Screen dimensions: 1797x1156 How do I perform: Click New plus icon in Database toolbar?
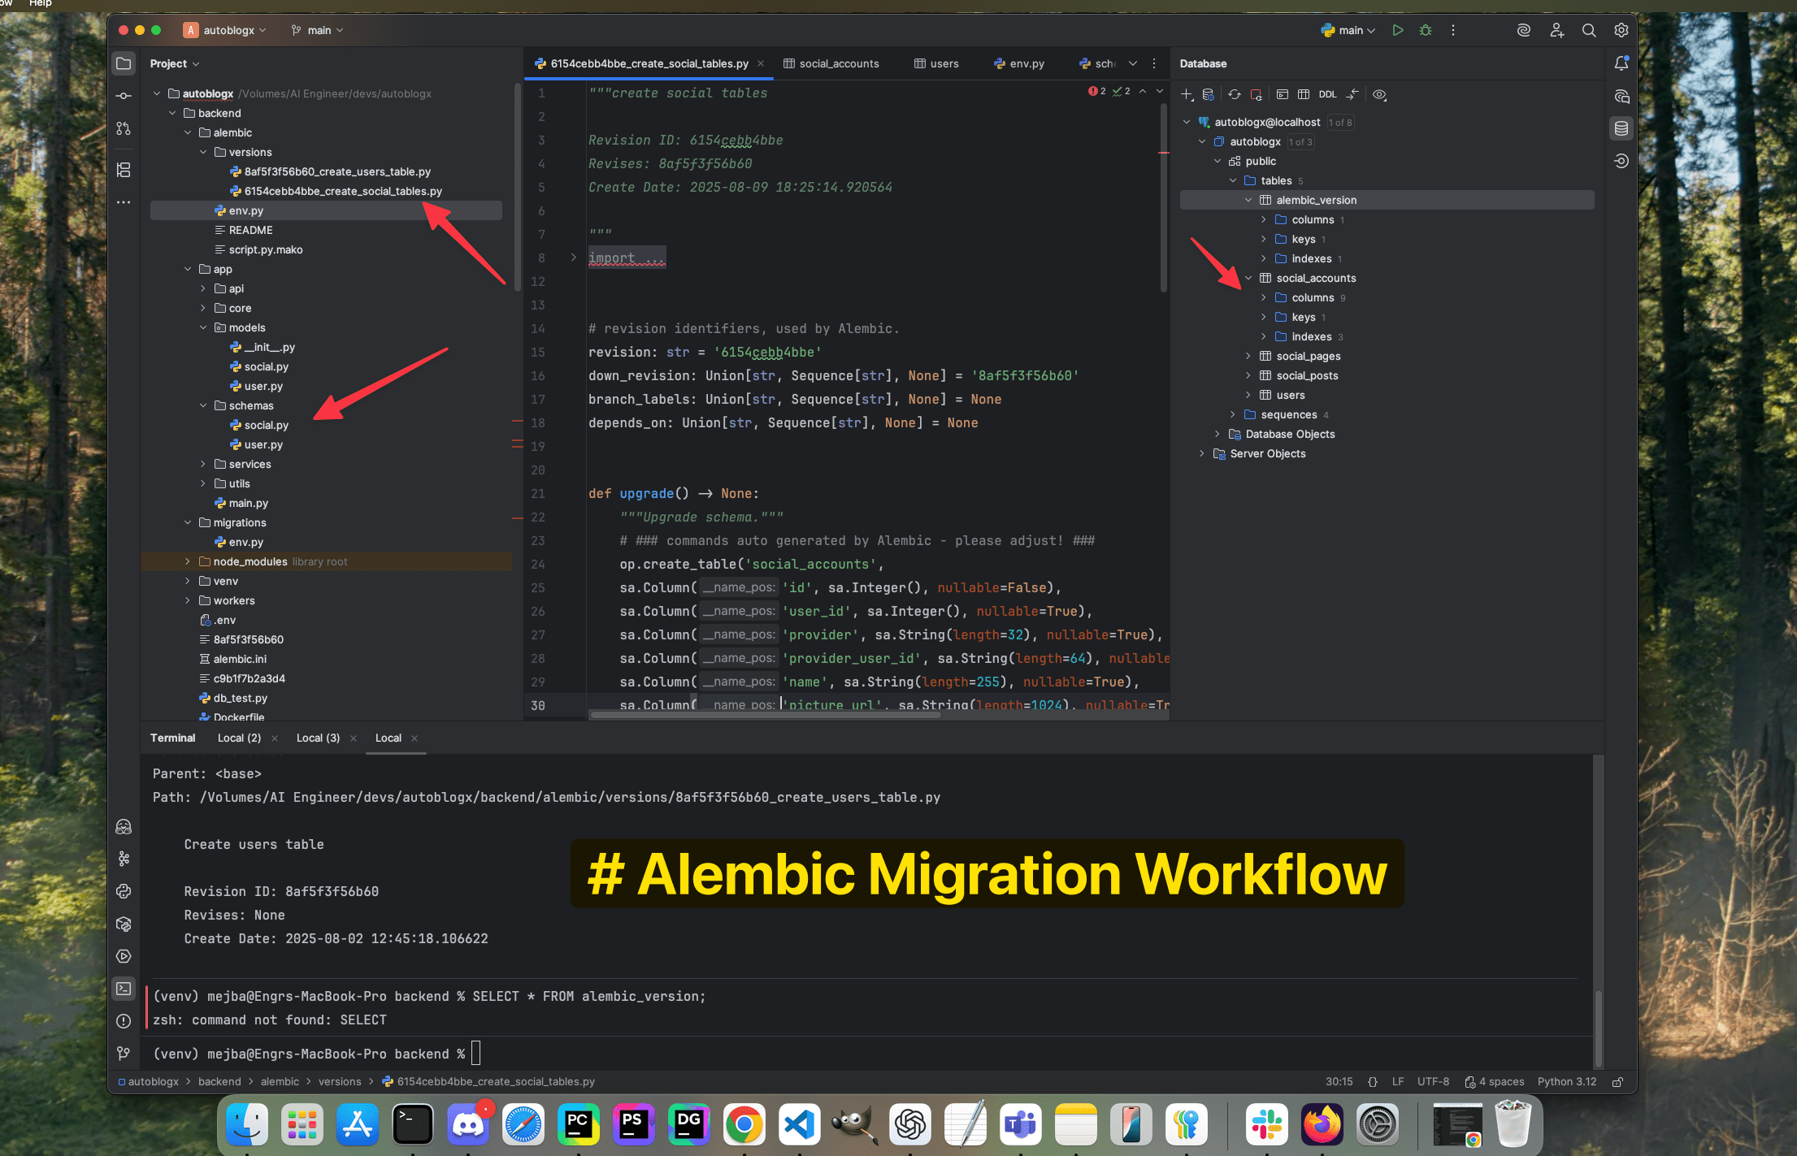pyautogui.click(x=1187, y=95)
